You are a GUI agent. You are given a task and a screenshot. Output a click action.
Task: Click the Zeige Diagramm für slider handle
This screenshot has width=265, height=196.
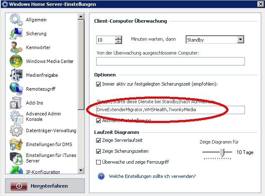(222, 152)
